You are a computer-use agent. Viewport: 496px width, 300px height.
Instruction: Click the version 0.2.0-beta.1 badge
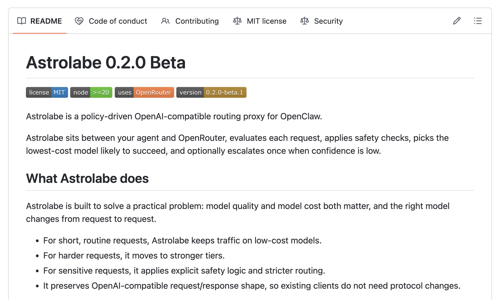(211, 92)
